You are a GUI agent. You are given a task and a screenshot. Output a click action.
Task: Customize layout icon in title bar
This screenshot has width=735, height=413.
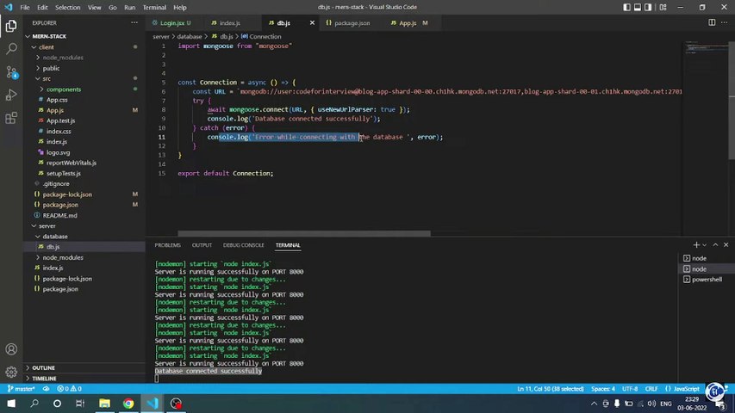pyautogui.click(x=663, y=8)
